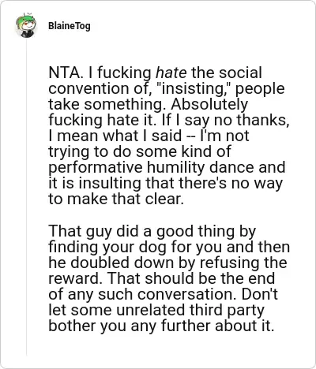The width and height of the screenshot is (316, 369).
Task: Click the phrase "I mean what I said"
Action: pyautogui.click(x=115, y=136)
